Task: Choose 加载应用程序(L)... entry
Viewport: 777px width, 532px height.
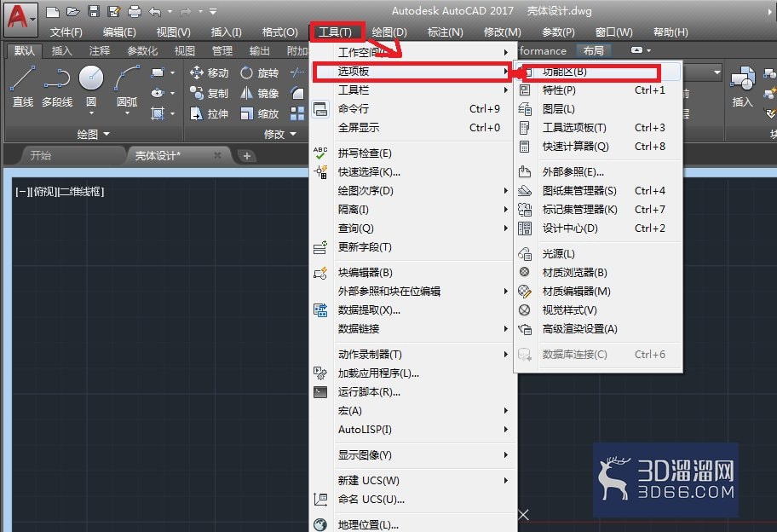Action: [412, 373]
